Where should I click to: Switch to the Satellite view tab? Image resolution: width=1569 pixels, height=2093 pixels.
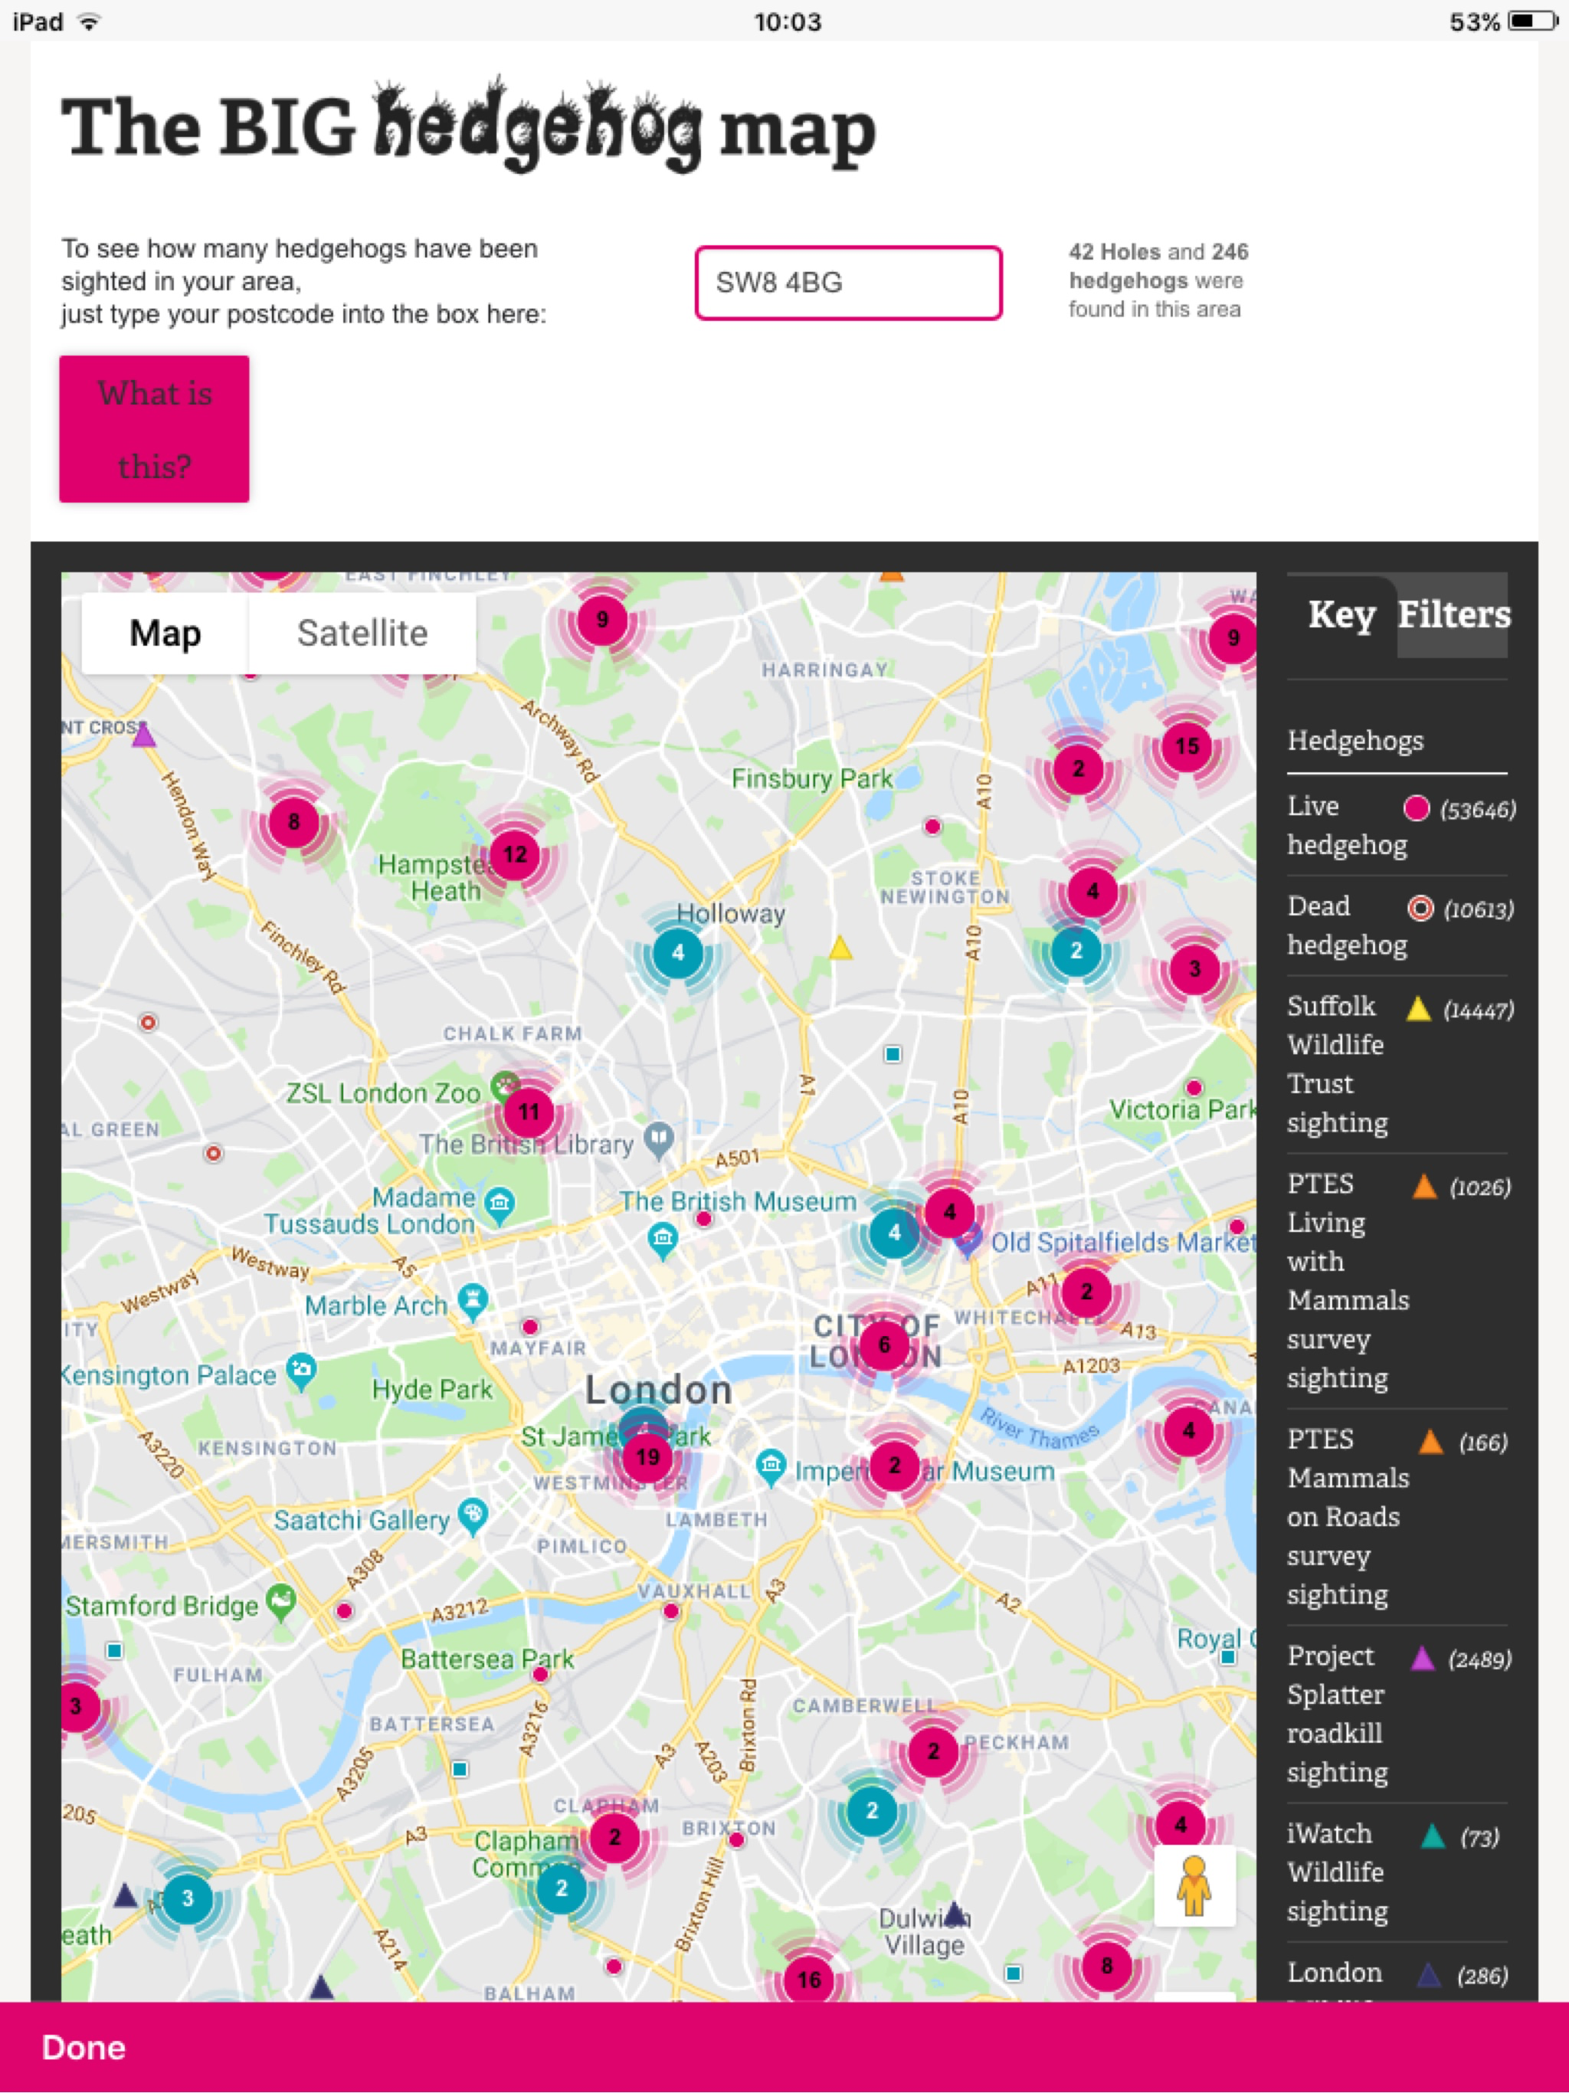(x=362, y=633)
